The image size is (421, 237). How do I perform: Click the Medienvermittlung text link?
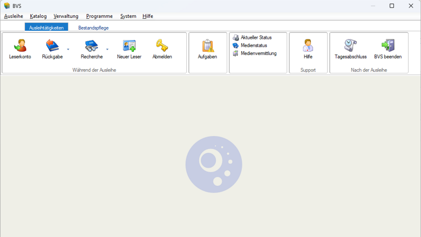pos(259,53)
